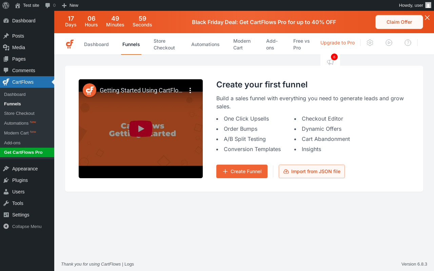Play the Getting Started video
The image size is (434, 271).
pos(141,129)
